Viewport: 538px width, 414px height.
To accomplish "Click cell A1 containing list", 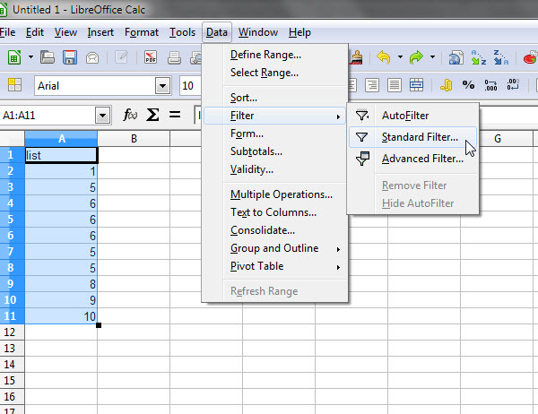I will coord(61,155).
